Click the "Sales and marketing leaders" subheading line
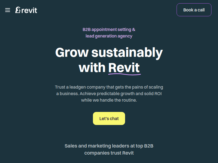This screenshot has height=163, width=218. 109,146
